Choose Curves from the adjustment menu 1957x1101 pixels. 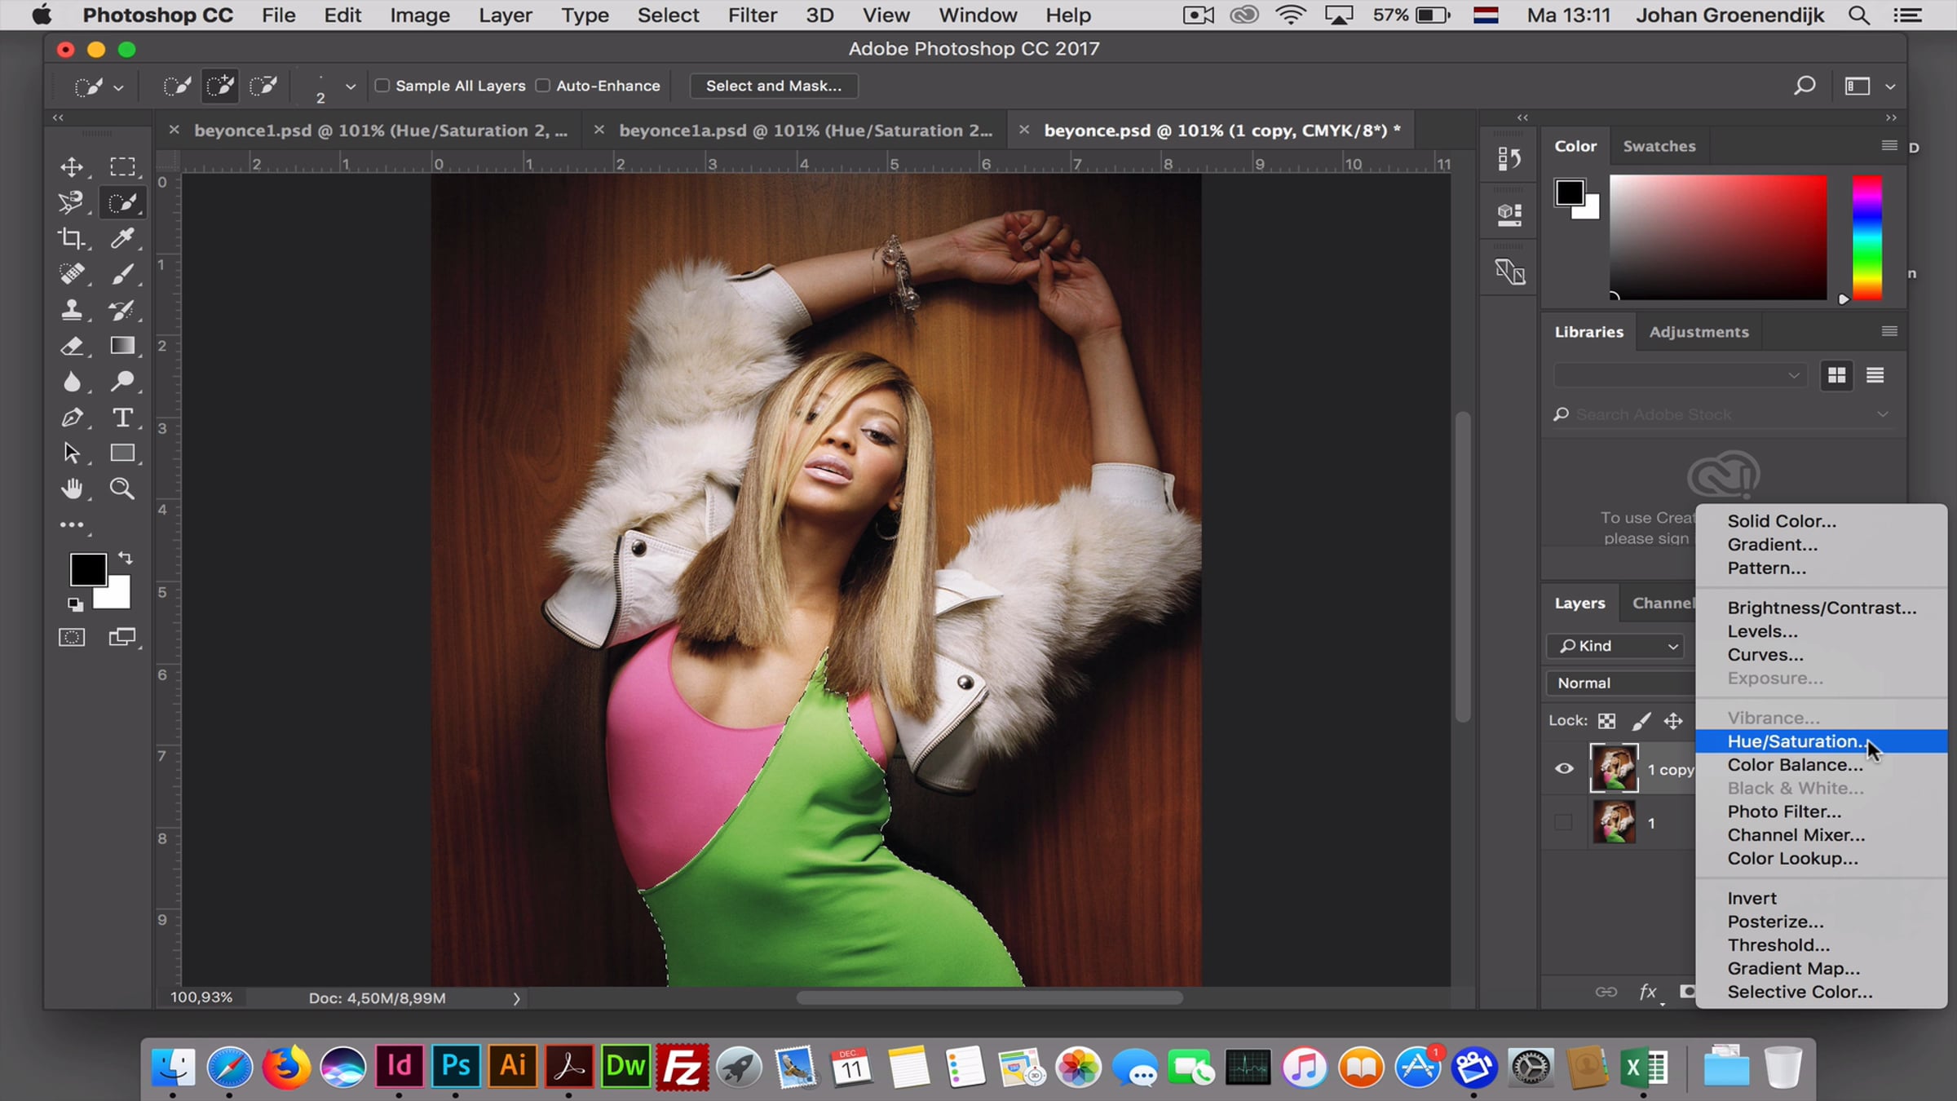tap(1765, 655)
